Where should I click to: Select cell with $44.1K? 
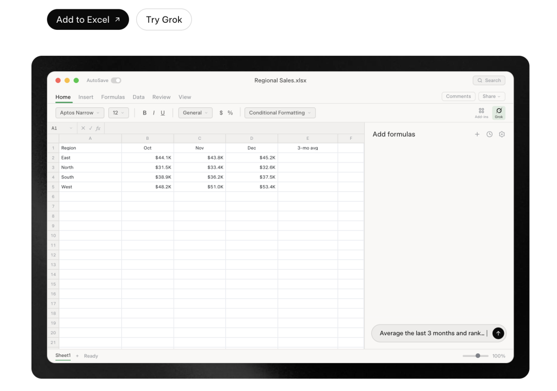point(148,158)
